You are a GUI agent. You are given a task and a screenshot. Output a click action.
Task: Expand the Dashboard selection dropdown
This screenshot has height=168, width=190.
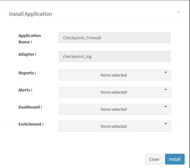point(115,109)
